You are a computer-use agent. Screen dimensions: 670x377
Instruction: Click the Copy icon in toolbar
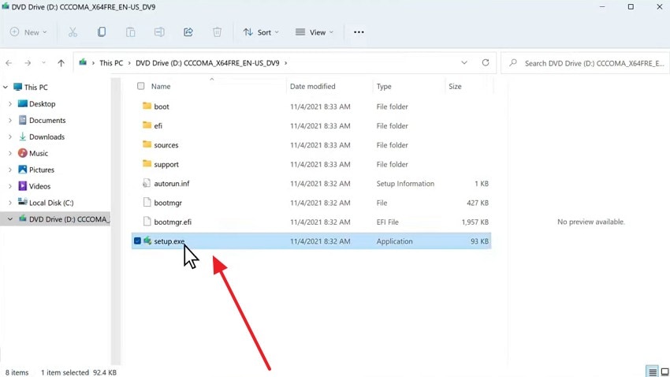tap(101, 32)
